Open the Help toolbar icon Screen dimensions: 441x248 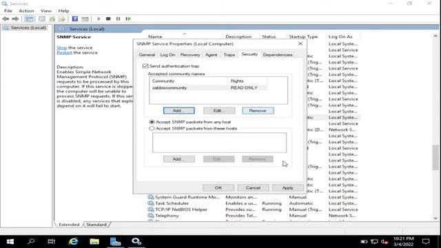(x=75, y=19)
